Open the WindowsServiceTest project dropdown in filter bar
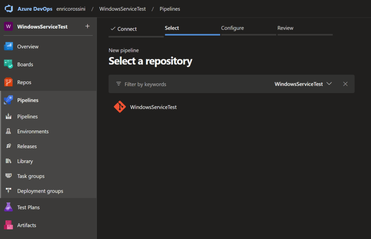 click(303, 84)
